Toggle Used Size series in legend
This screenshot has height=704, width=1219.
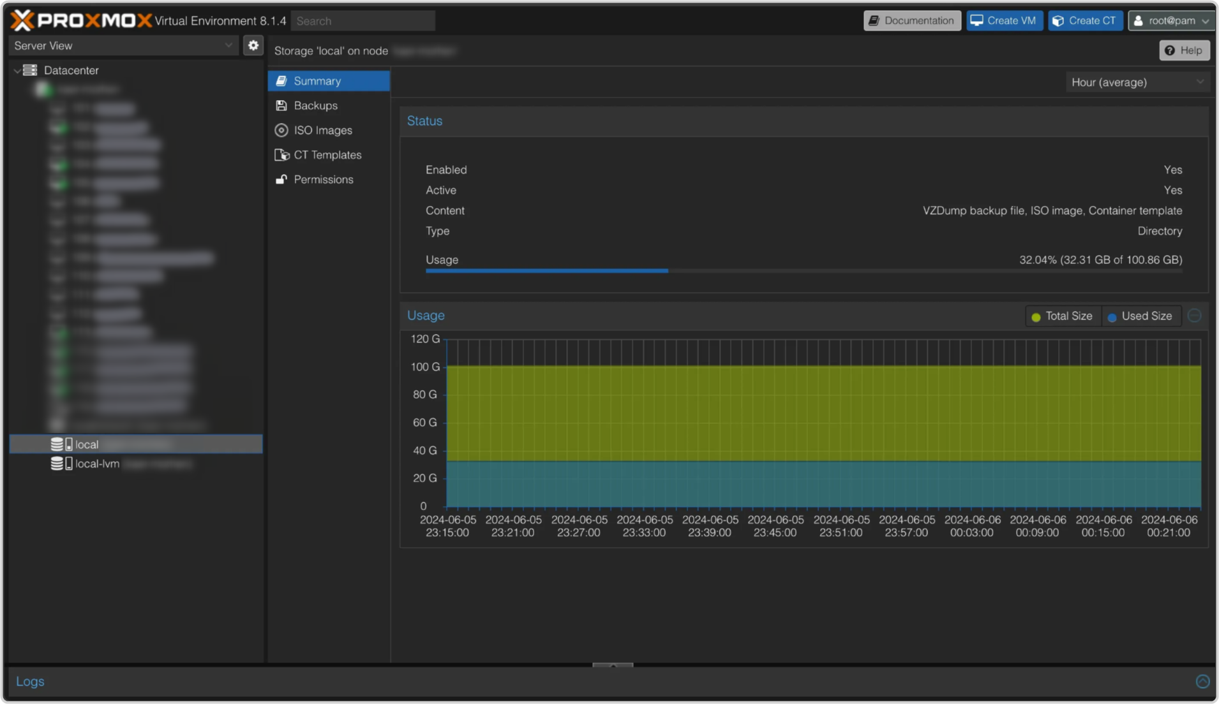point(1140,316)
